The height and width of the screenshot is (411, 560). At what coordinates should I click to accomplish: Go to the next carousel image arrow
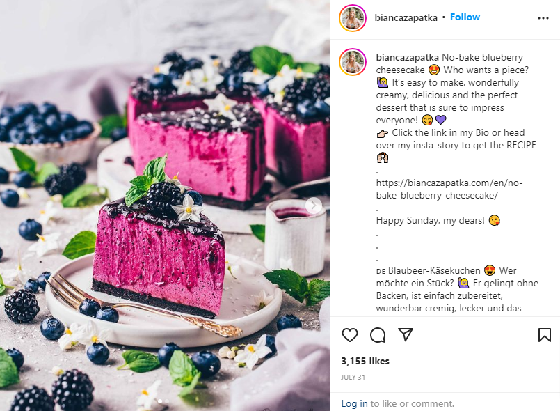[313, 205]
